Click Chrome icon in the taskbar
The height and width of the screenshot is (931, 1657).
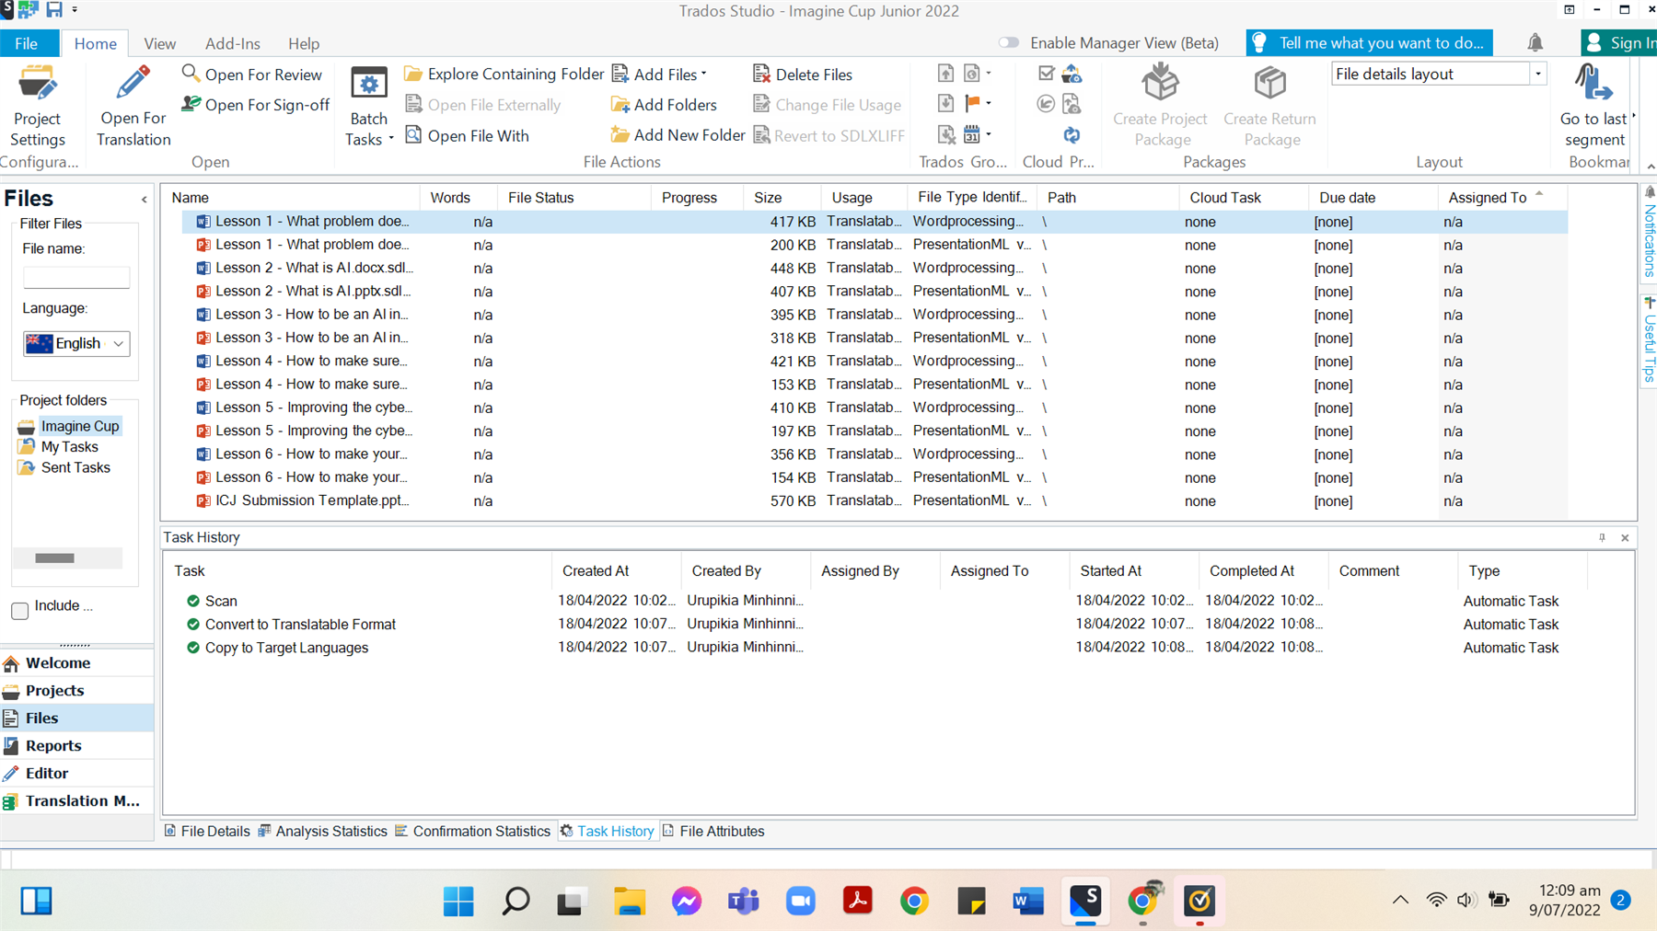[x=914, y=901]
